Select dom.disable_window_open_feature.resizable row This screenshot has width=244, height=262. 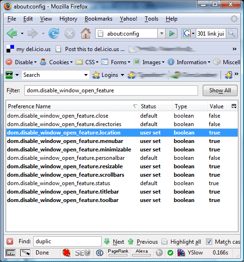coord(122,166)
